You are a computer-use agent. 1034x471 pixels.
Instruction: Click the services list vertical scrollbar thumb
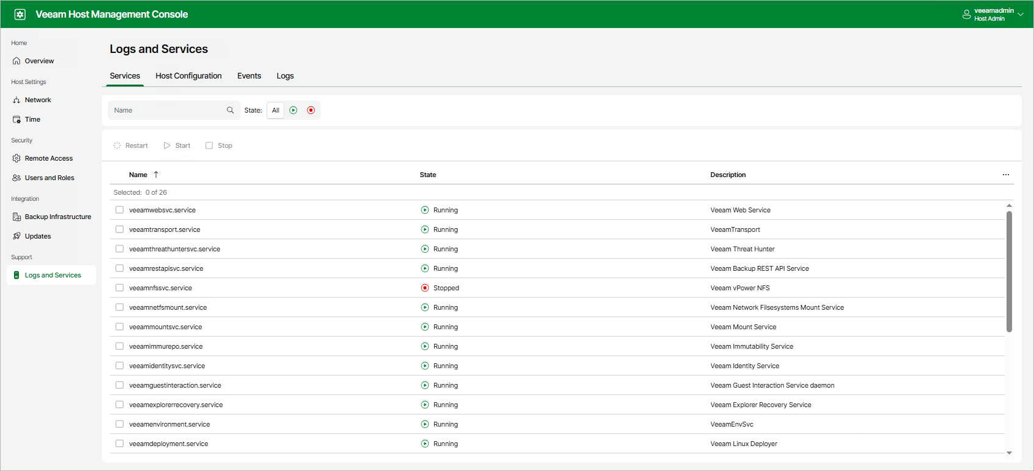coord(1009,271)
